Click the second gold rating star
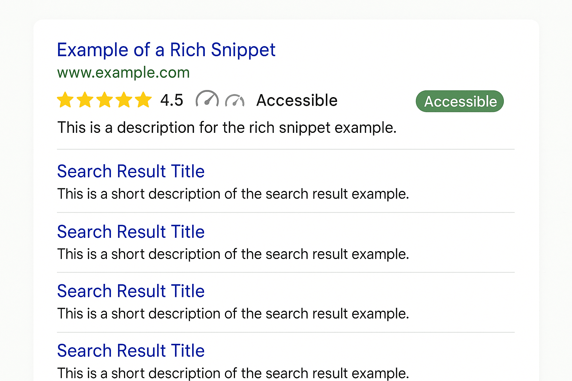The width and height of the screenshot is (572, 381). (x=85, y=100)
